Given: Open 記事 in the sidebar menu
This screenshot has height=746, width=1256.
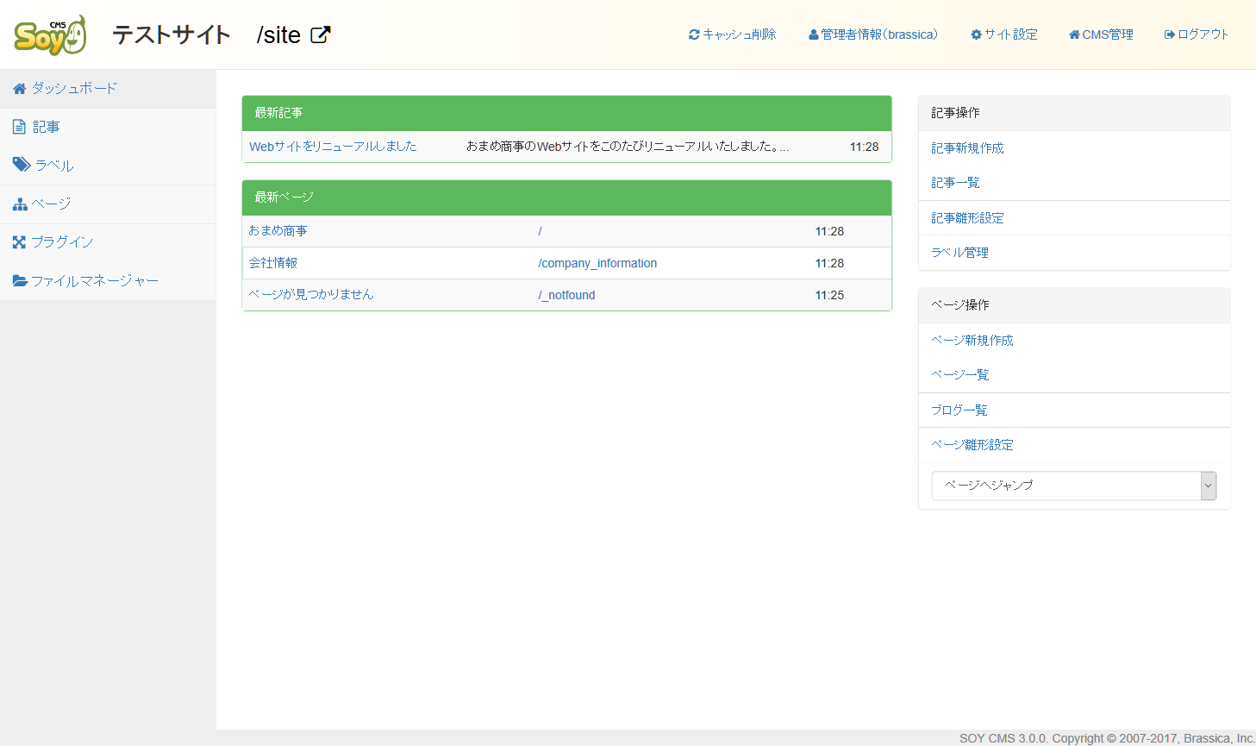Looking at the screenshot, I should (108, 127).
